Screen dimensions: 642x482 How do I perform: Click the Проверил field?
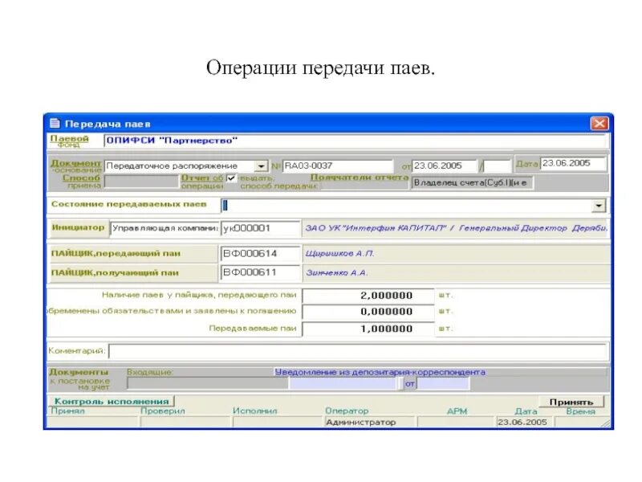[x=185, y=423]
